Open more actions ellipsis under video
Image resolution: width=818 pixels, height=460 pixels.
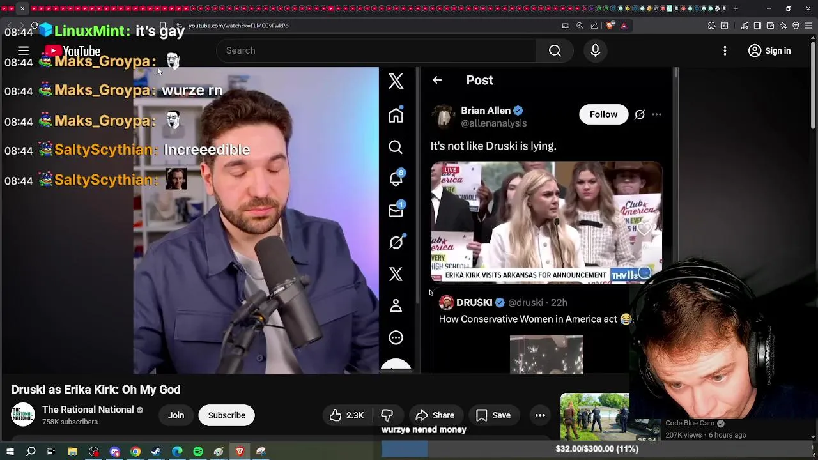(540, 415)
